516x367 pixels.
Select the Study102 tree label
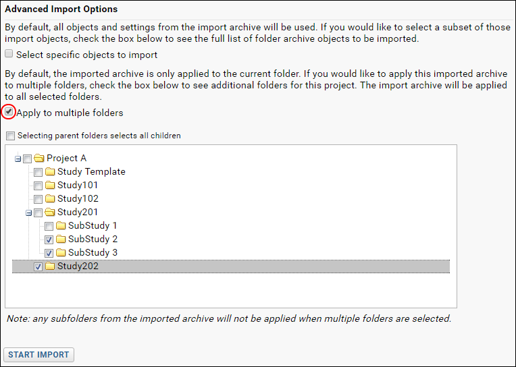pyautogui.click(x=78, y=198)
